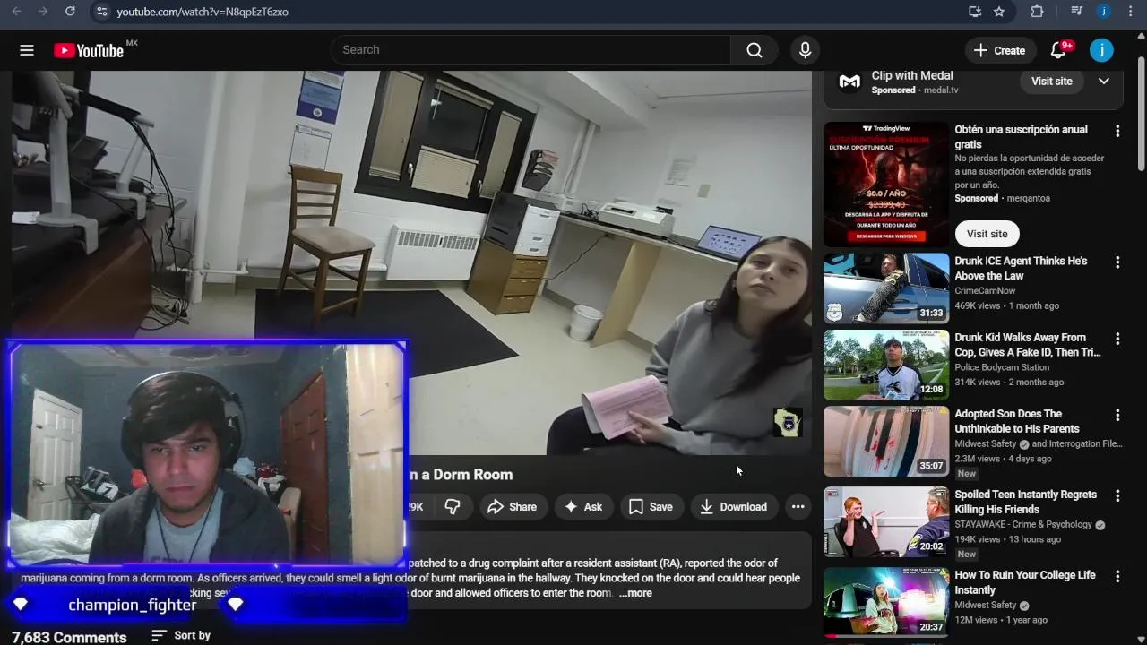View site information icon in address bar
Viewport: 1147px width, 645px height.
tap(101, 12)
